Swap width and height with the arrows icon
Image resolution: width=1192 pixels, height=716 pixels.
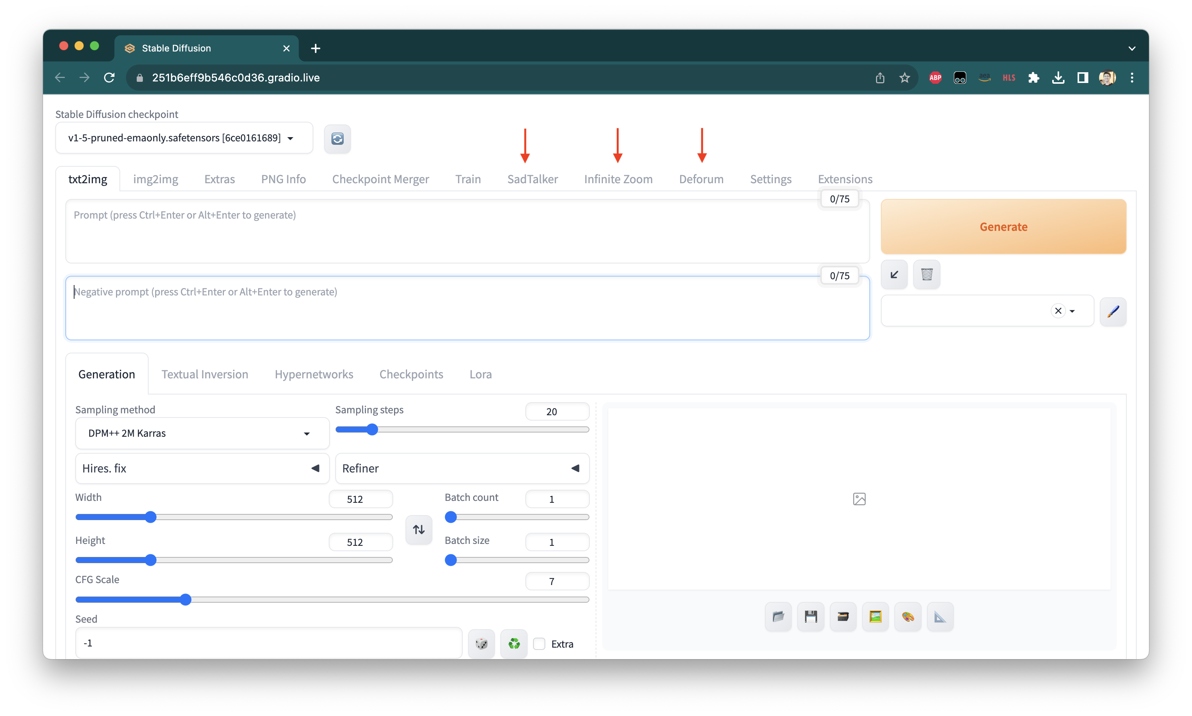coord(419,530)
